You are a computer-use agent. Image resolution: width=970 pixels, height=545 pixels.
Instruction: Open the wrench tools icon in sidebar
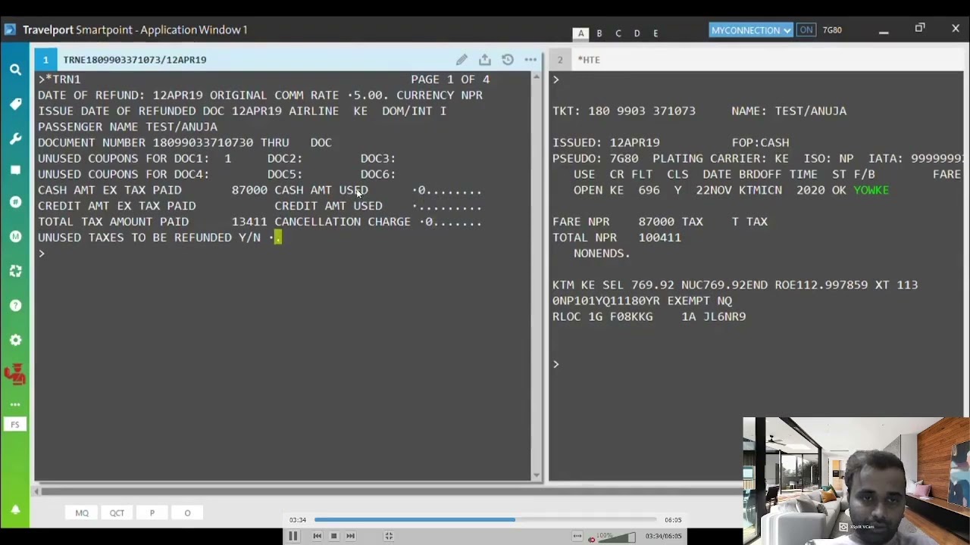[x=15, y=139]
